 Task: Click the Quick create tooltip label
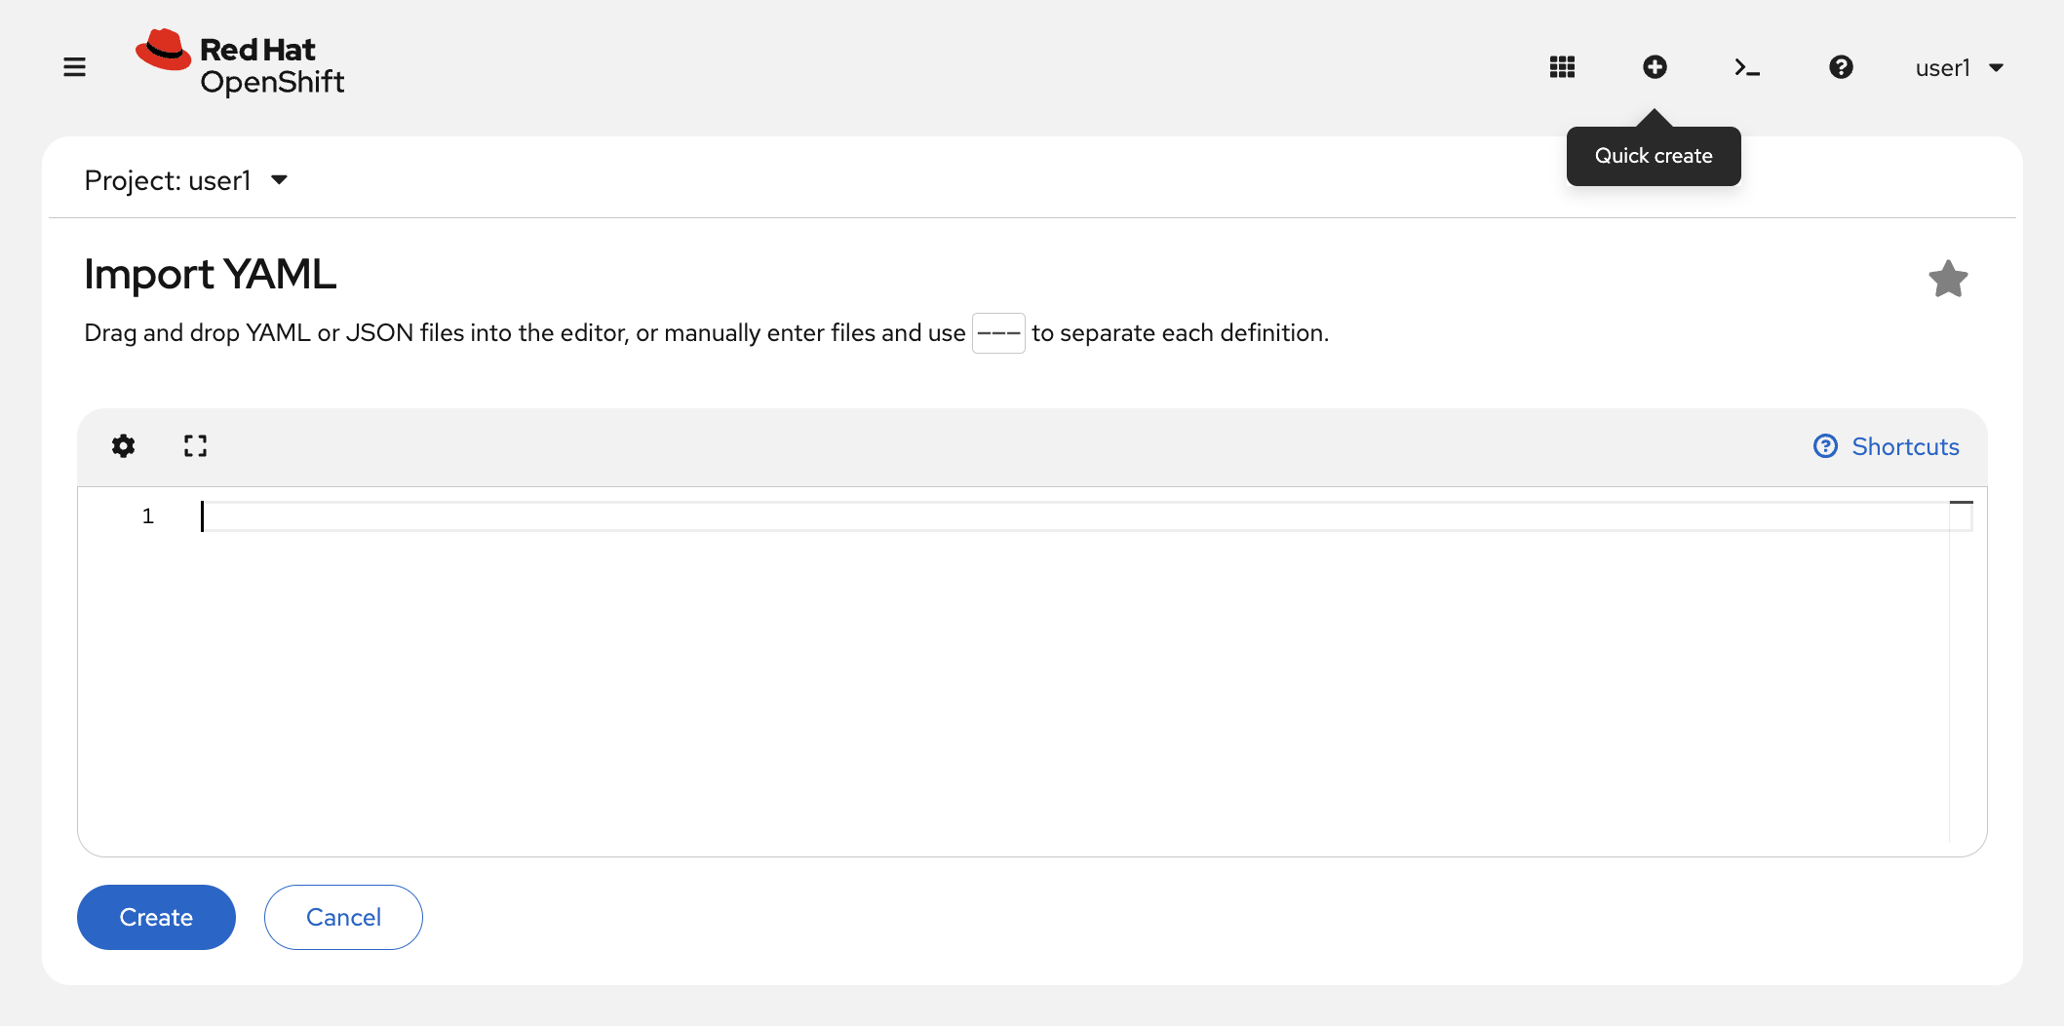tap(1653, 154)
